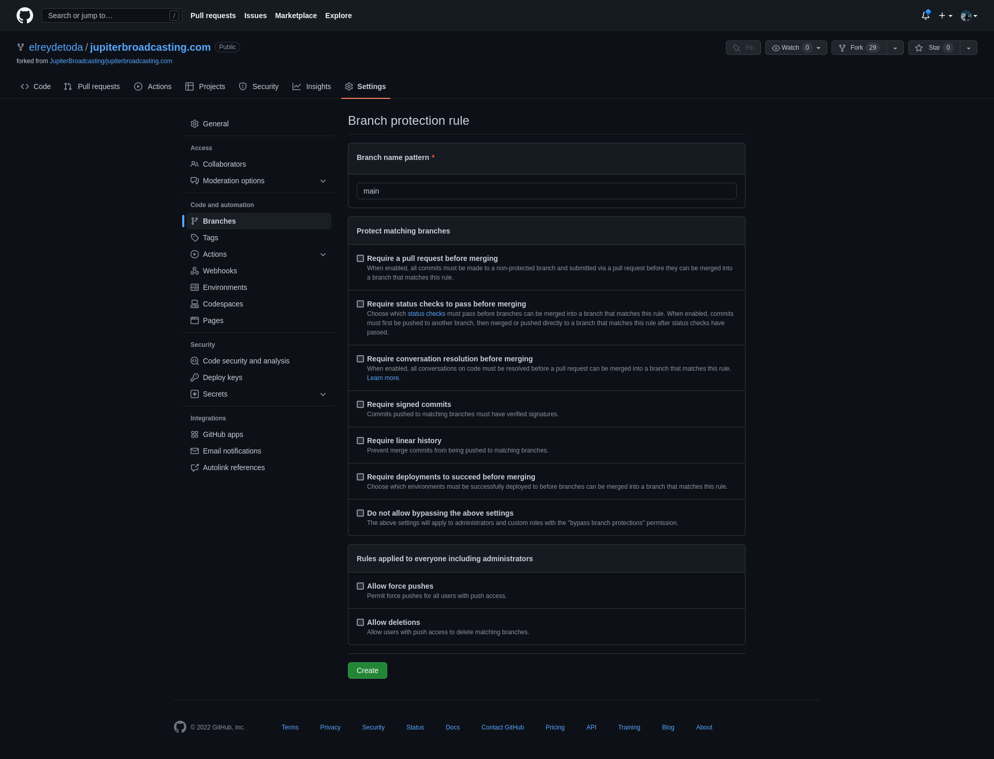Viewport: 994px width, 759px height.
Task: Click the Codespaces icon in sidebar
Action: pyautogui.click(x=195, y=304)
